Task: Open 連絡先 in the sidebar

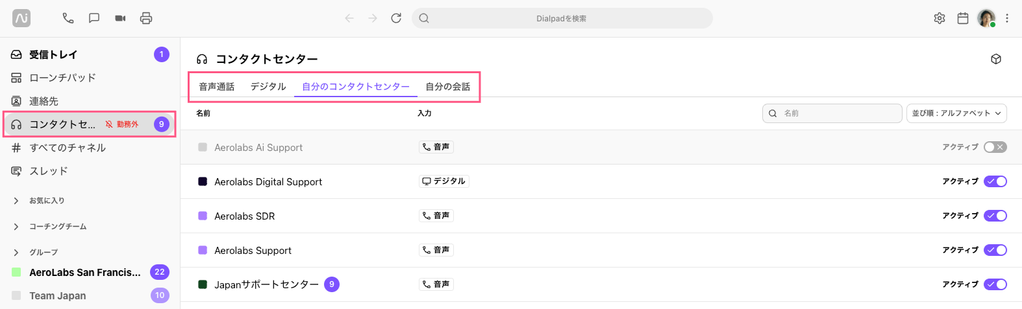Action: tap(90, 101)
